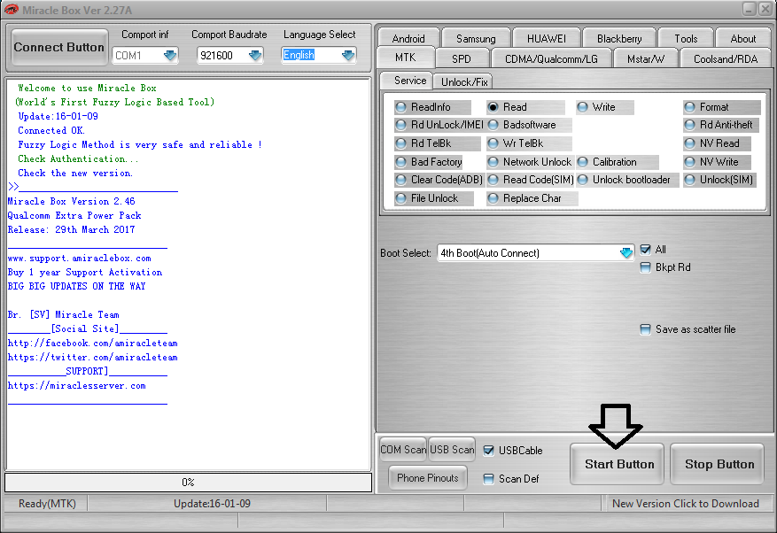Switch to the Android tab

[408, 38]
